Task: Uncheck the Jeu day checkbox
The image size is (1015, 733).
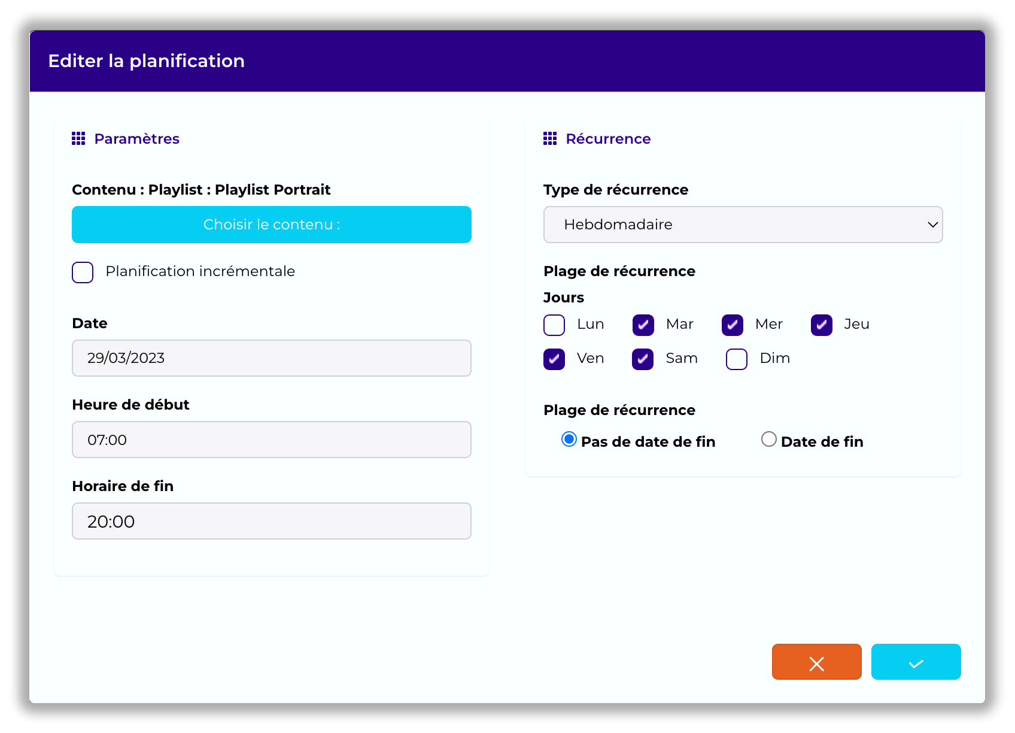Action: click(821, 325)
